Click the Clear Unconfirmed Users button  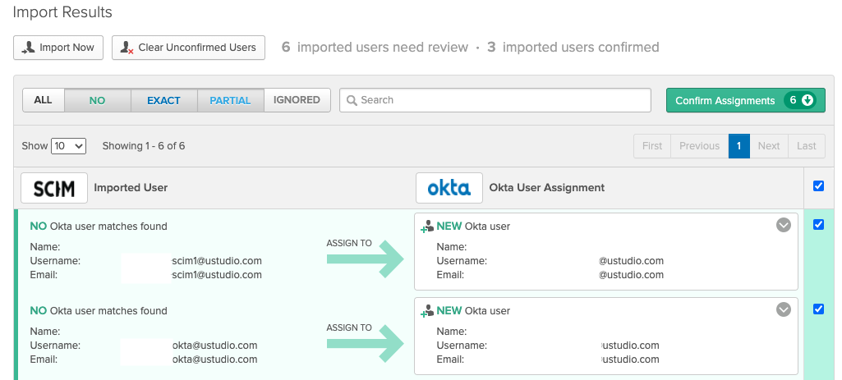click(188, 48)
